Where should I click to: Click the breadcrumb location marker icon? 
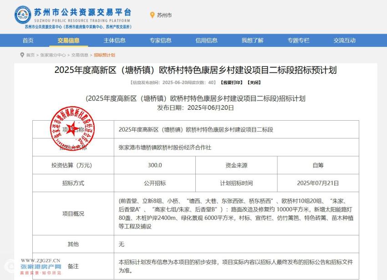22,55
